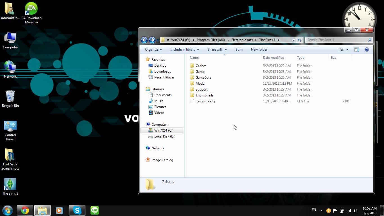Screen dimensions: 384x216
Task: Click the address bar double-chevron overflow
Action: tap(168, 40)
